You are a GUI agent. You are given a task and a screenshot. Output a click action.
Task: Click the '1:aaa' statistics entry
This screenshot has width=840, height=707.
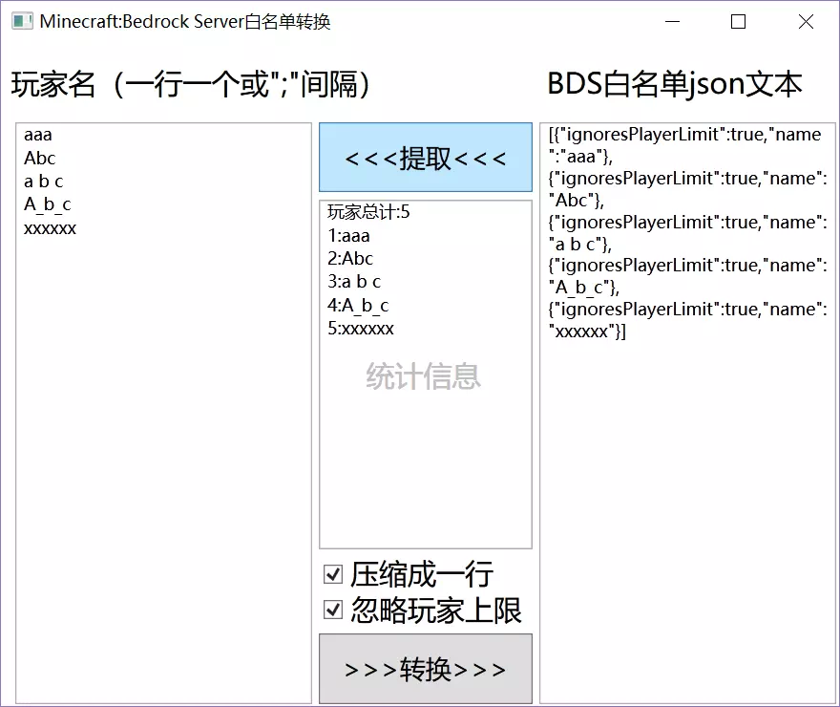[x=348, y=236]
